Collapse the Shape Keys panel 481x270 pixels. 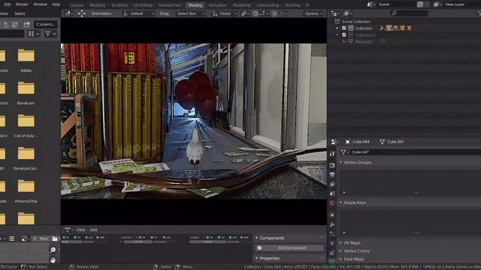coord(340,202)
